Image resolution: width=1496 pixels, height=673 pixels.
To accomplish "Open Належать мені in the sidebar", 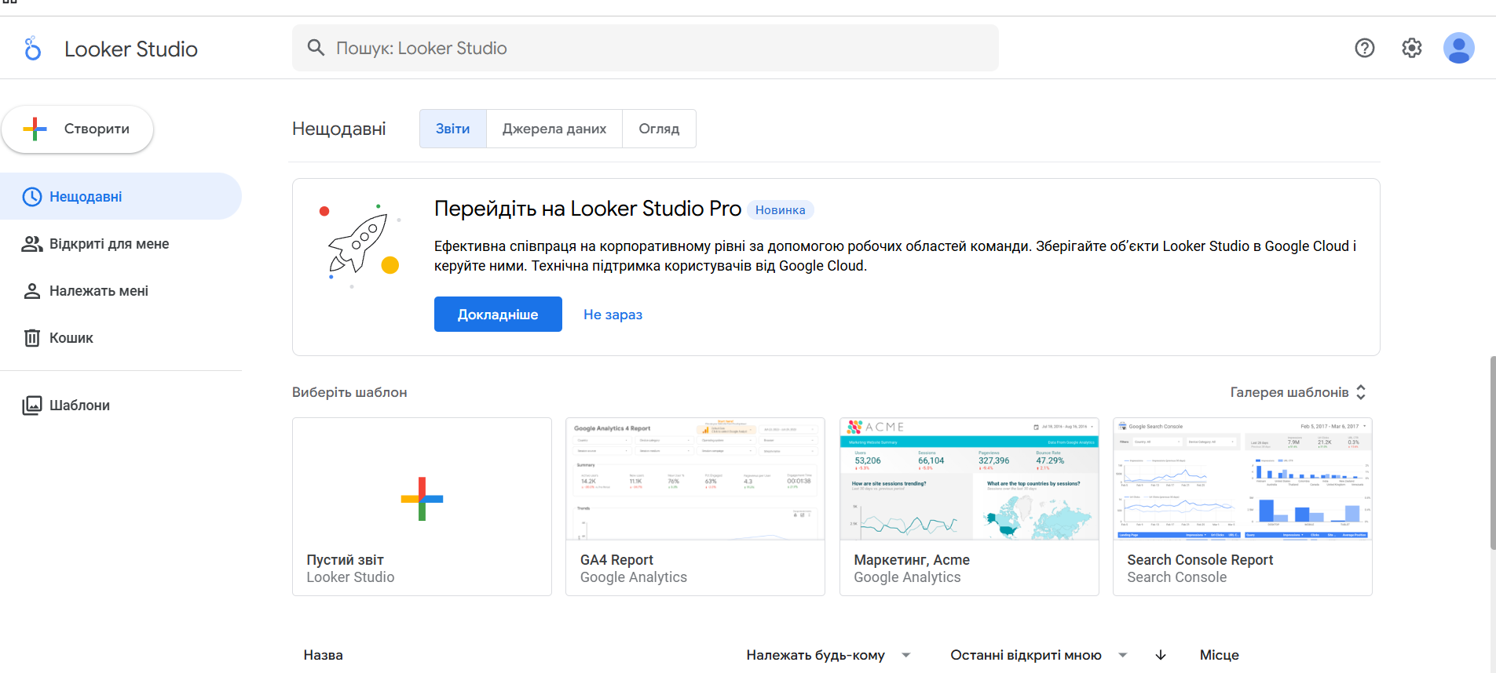I will coord(121,291).
